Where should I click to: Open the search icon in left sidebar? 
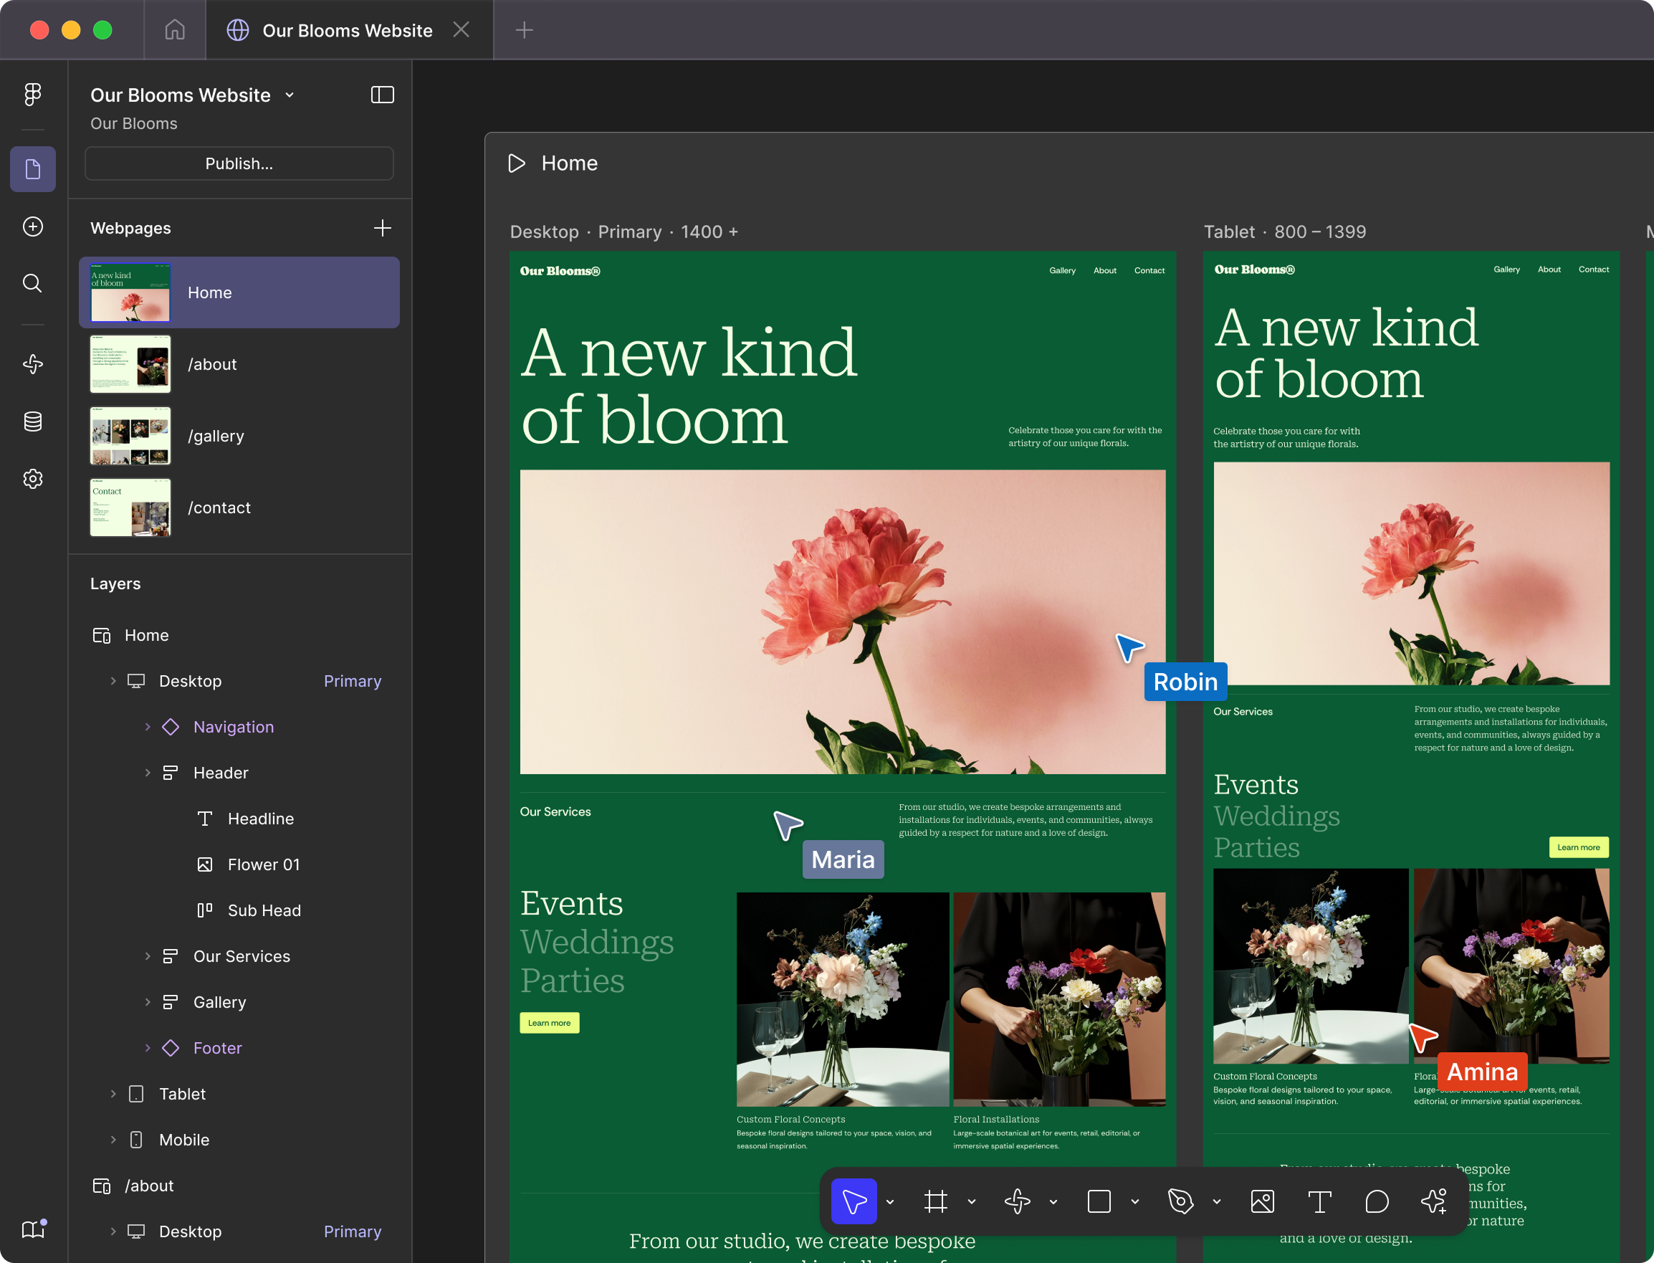pos(32,283)
